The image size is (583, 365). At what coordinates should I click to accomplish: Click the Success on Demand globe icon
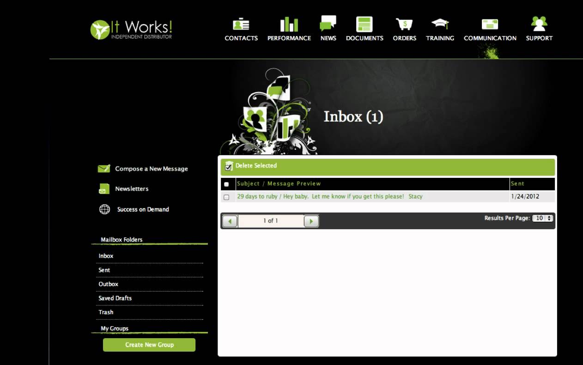[x=103, y=209]
